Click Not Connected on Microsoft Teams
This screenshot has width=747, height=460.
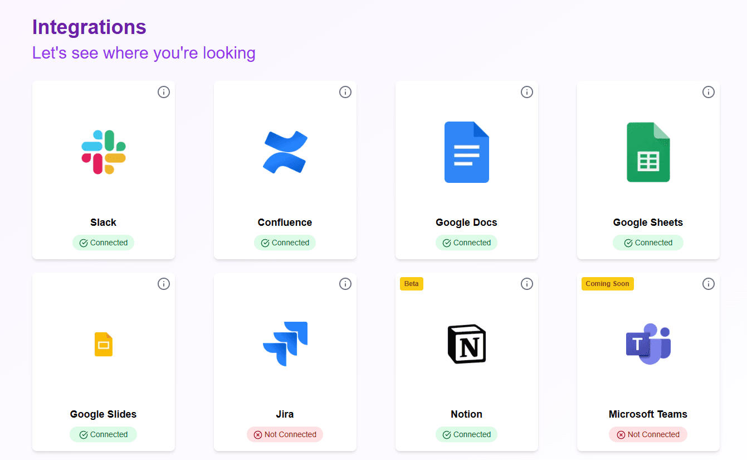coord(648,434)
